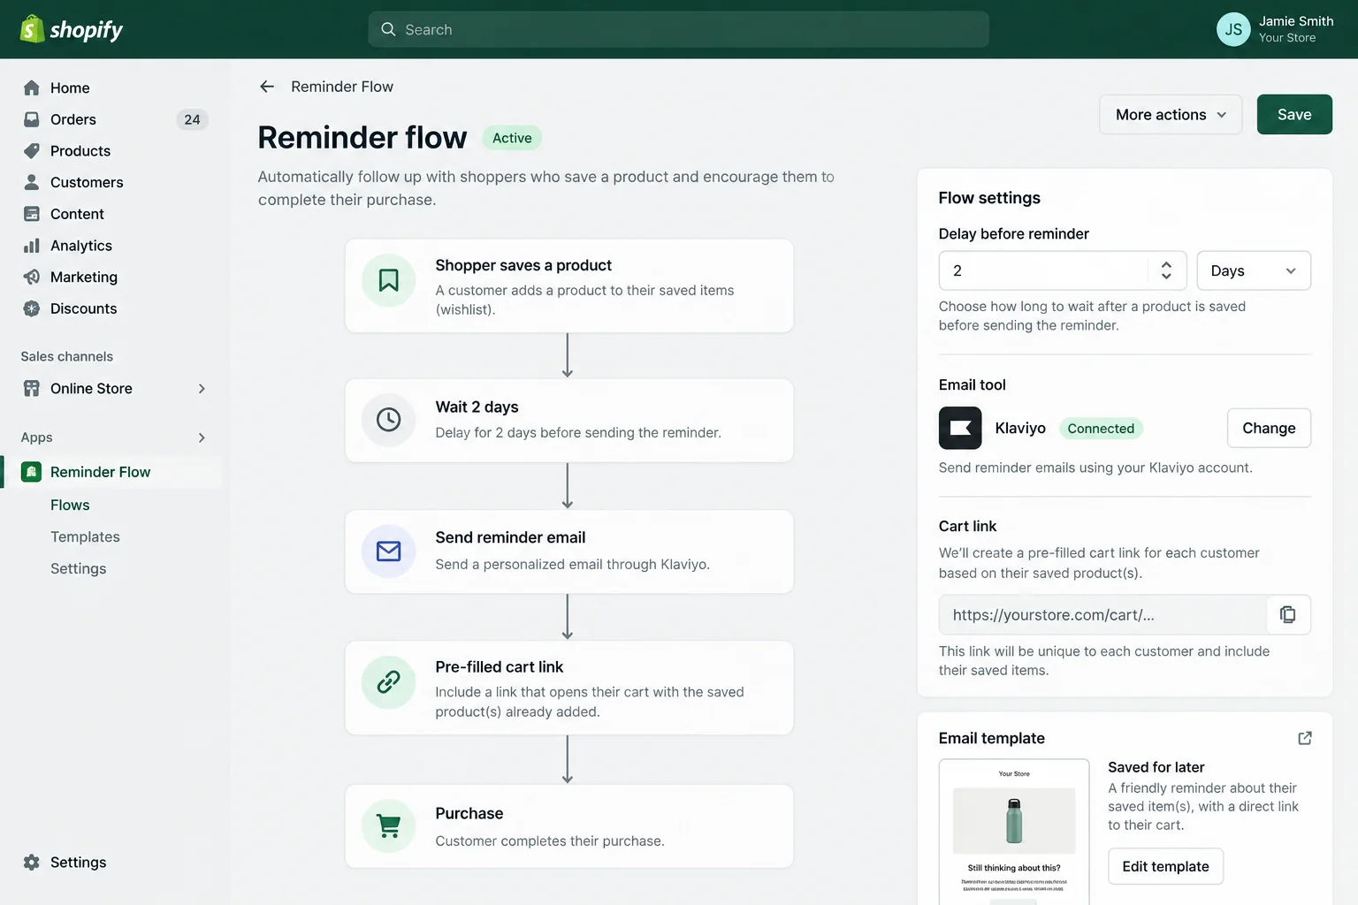The height and width of the screenshot is (905, 1358).
Task: Click the Customers person icon
Action: tap(32, 182)
